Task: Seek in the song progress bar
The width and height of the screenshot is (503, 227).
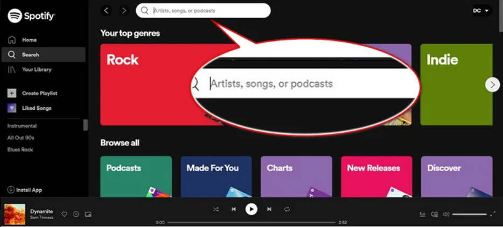Action: tap(251, 222)
